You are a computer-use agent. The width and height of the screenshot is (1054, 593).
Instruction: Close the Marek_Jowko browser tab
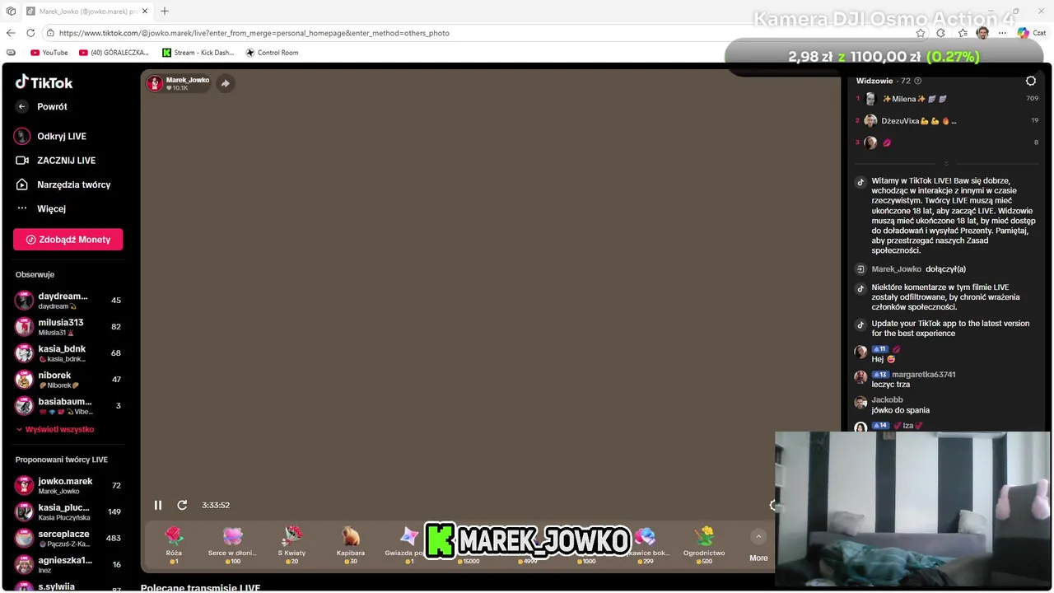click(x=145, y=12)
